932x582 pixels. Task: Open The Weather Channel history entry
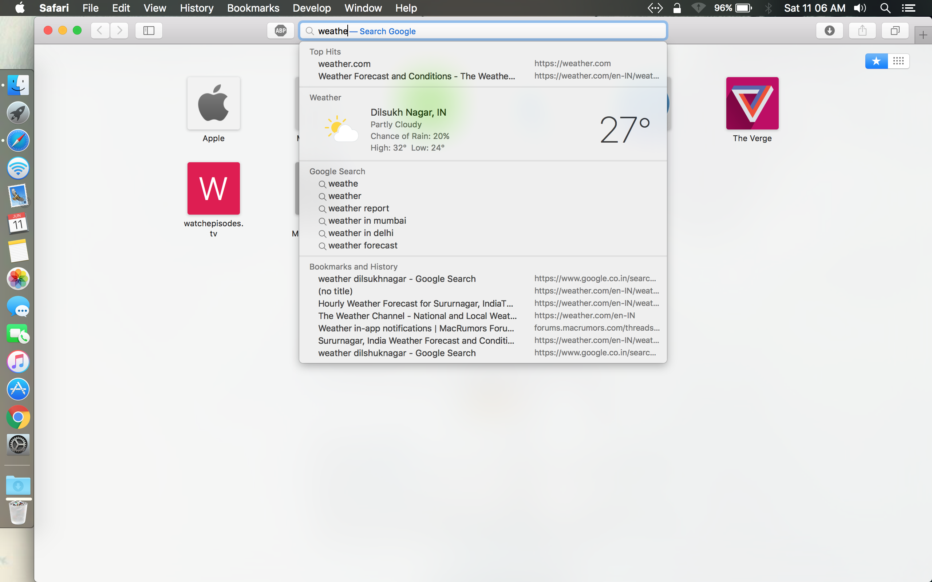[x=483, y=316]
